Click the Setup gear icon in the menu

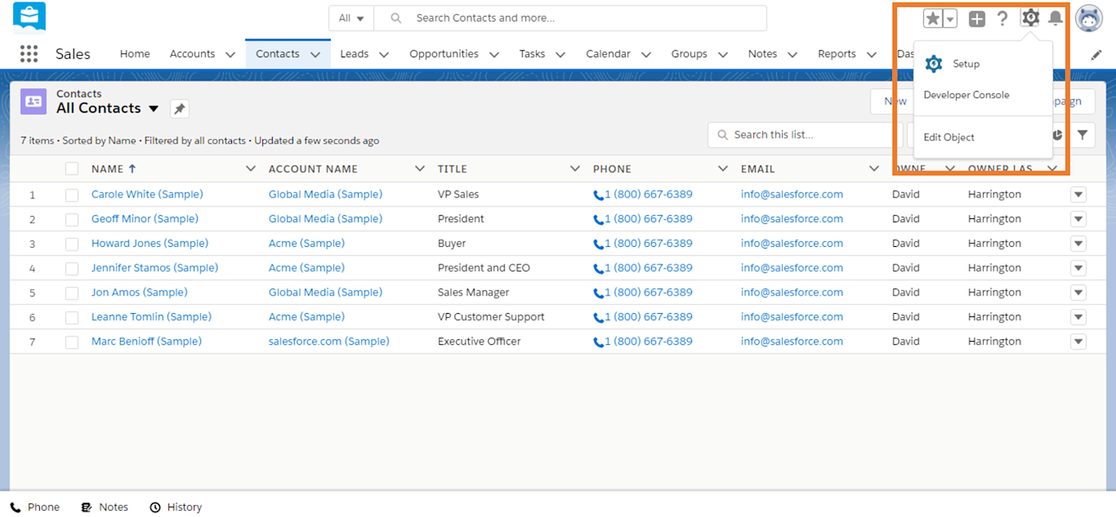coord(933,65)
